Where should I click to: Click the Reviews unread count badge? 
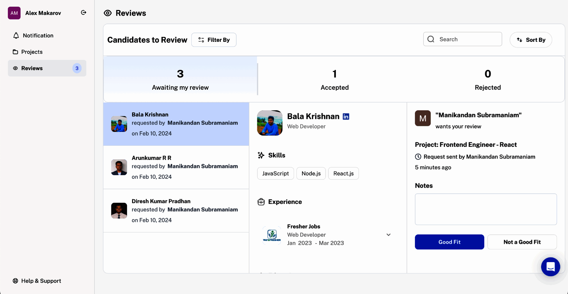click(77, 68)
